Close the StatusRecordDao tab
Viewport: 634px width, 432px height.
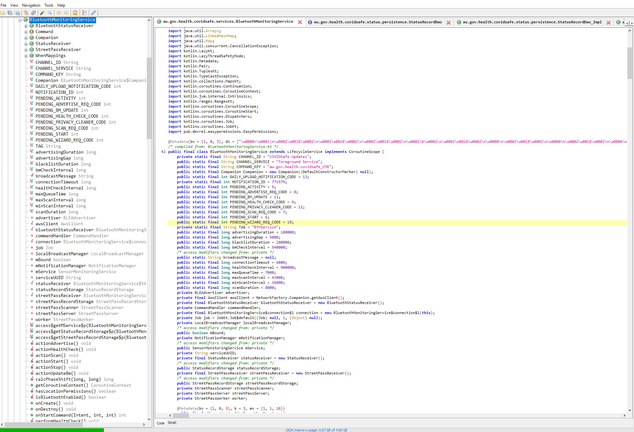[448, 22]
